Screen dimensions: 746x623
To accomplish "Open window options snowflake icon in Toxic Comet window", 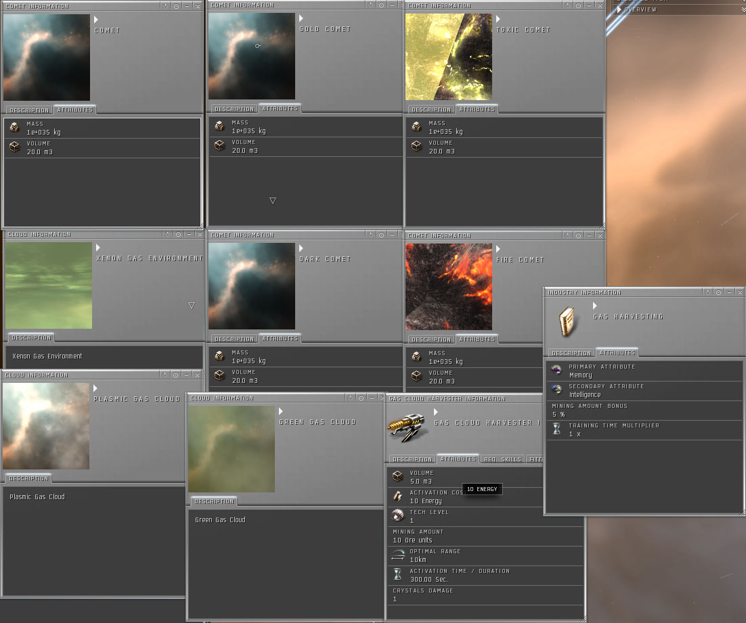I will 567,5.
